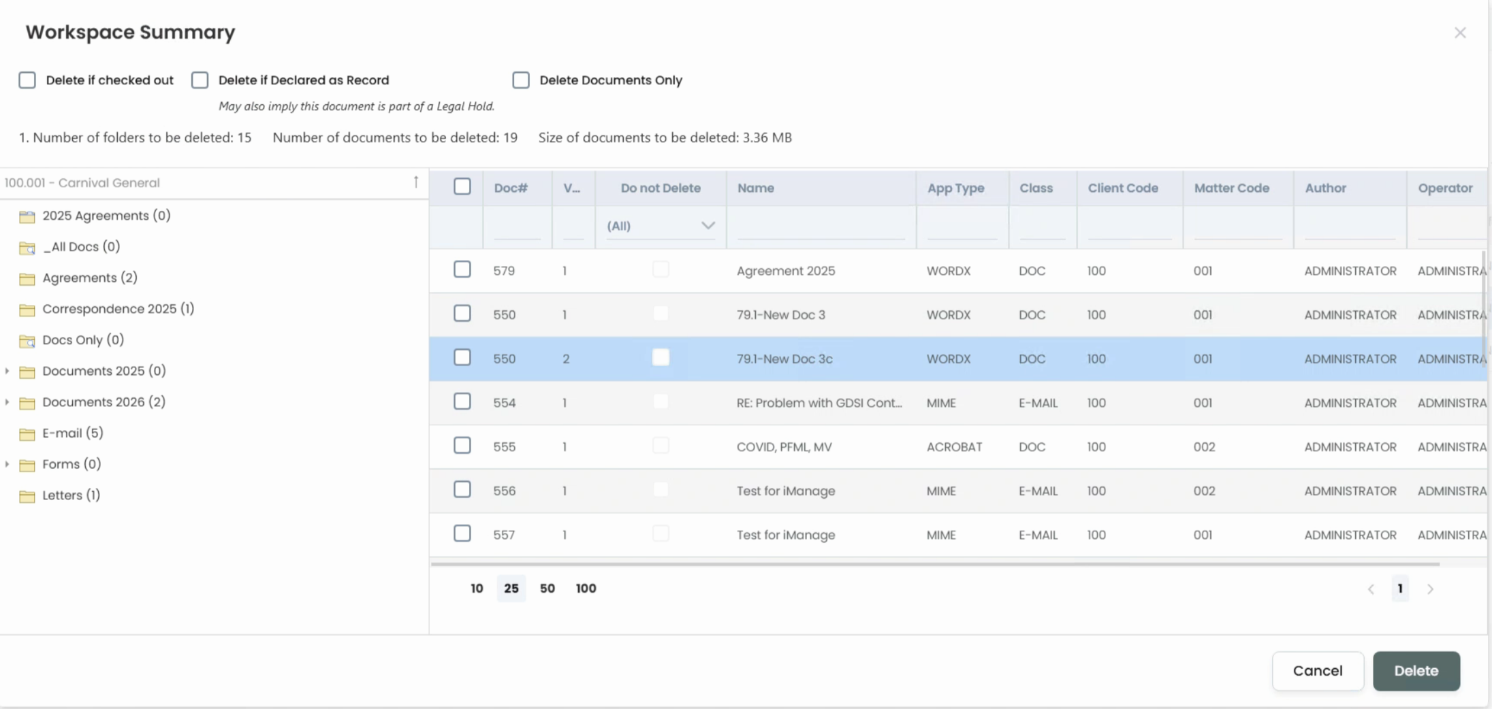Click the Name filter input field
This screenshot has height=709, width=1492.
coord(821,227)
